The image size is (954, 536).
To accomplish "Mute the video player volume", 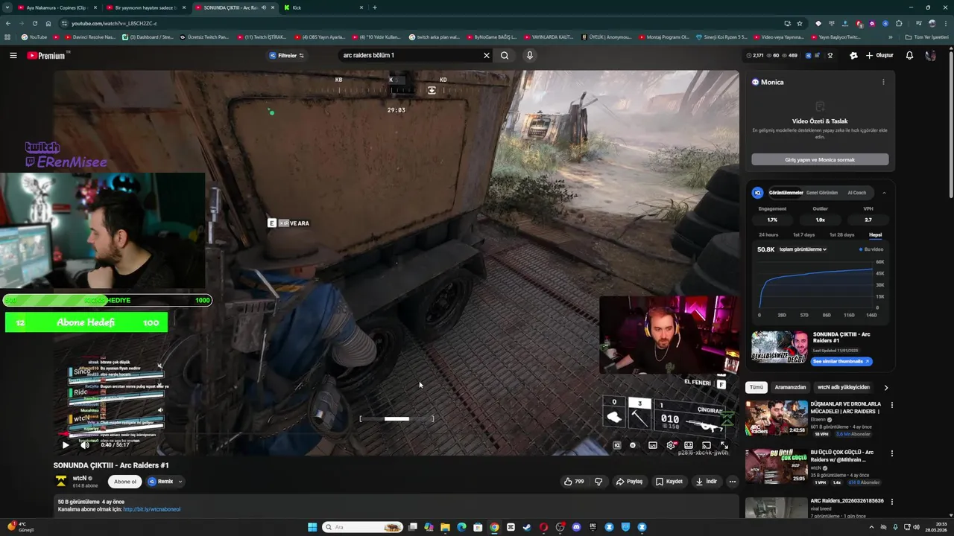I will tap(84, 445).
